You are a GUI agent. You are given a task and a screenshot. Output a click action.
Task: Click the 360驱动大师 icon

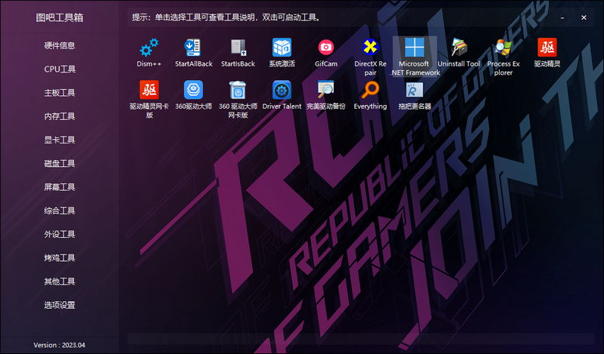[193, 90]
